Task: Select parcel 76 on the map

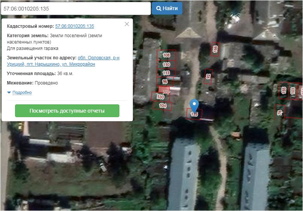Action: click(280, 112)
